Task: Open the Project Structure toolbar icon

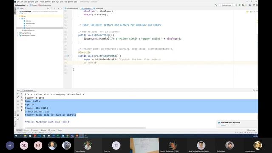Action: (250, 5)
